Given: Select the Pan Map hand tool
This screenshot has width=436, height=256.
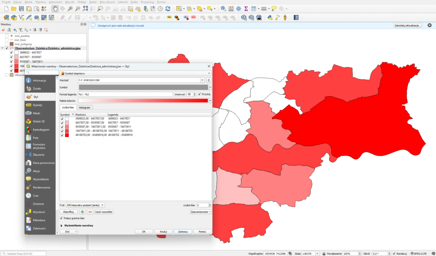Looking at the screenshot, I should (x=55, y=9).
